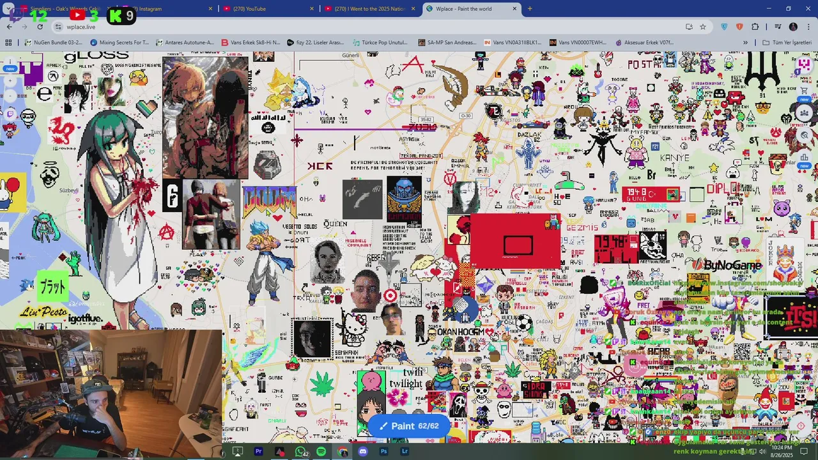Open the Chrome profile avatar

coord(793,27)
